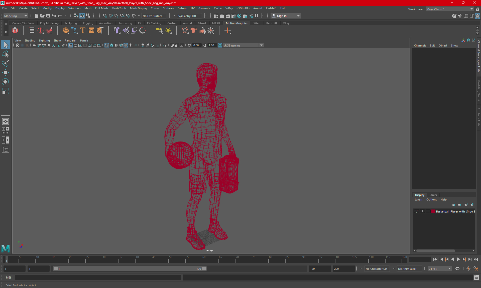Viewport: 481px width, 288px height.
Task: Click the Save Scene icon
Action: coord(48,16)
